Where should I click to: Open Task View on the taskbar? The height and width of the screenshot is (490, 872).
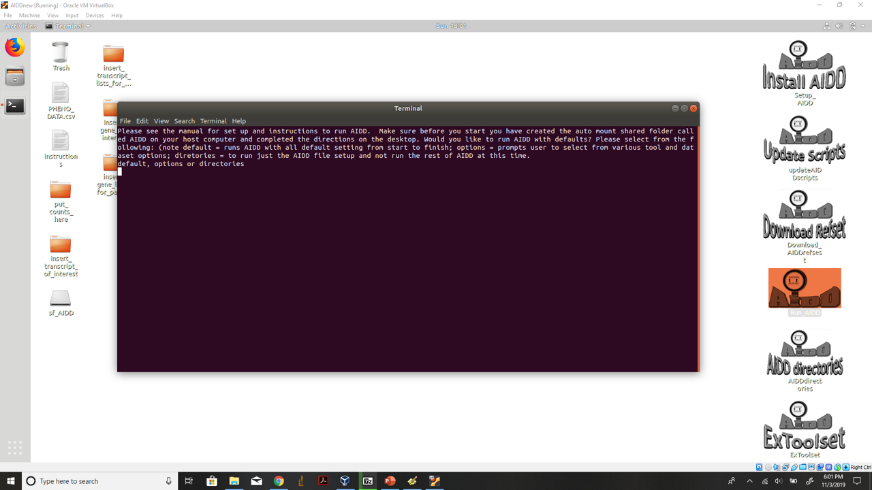(x=189, y=480)
